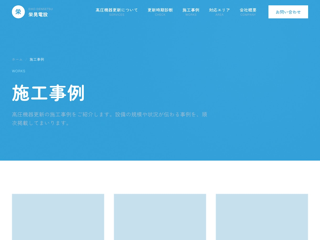Viewport: 320px width, 240px height.
Task: Open the third case study thumbnail
Action: click(x=262, y=217)
